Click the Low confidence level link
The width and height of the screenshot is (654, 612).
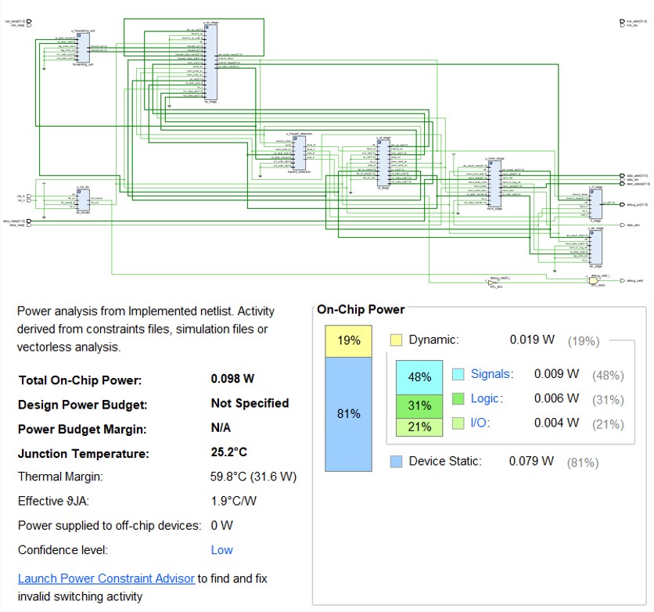pyautogui.click(x=221, y=550)
